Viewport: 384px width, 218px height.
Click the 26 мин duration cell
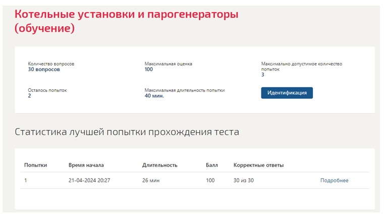[x=151, y=180]
